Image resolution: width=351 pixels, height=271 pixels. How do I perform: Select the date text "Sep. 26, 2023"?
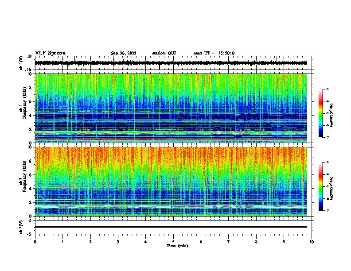(x=124, y=53)
